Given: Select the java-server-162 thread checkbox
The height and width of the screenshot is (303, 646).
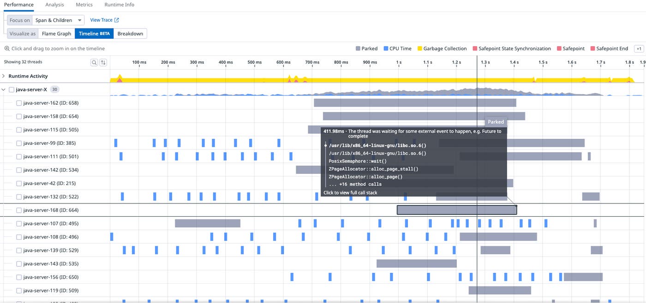Looking at the screenshot, I should [18, 102].
